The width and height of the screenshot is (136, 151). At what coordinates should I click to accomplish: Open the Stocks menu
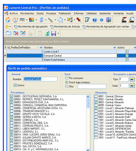40,13
